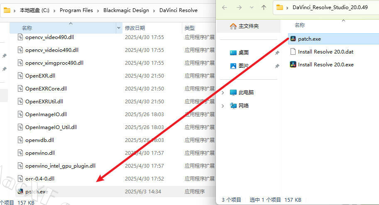Expand chevron after Program Files breadcrumb

coord(98,11)
